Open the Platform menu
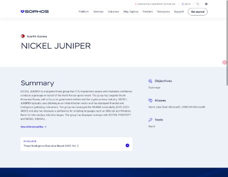Viewport: 228px width, 177px height. [84, 12]
